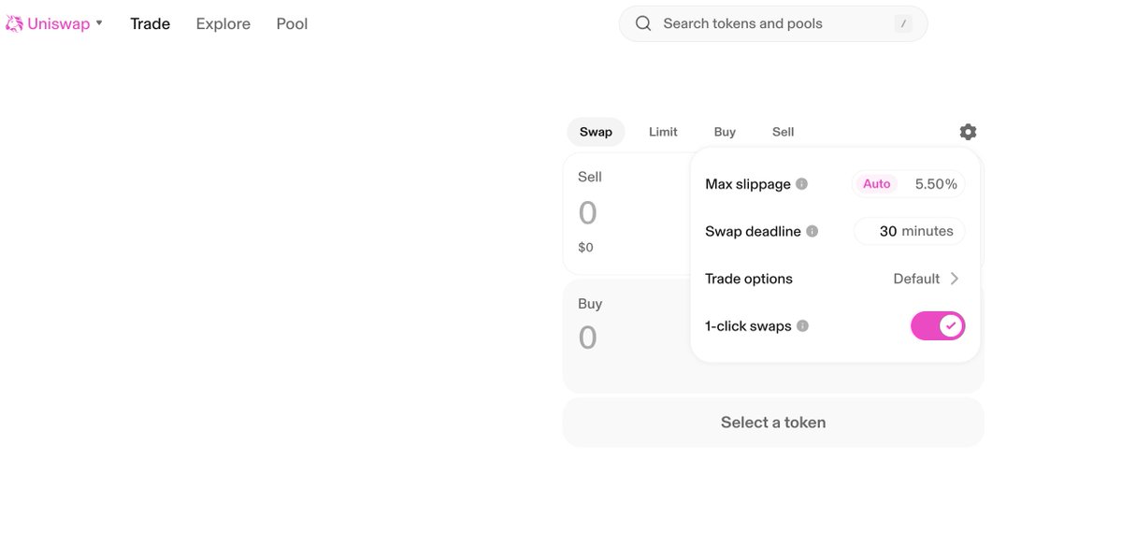This screenshot has width=1122, height=546.
Task: Open swap settings via gear icon
Action: 968,132
